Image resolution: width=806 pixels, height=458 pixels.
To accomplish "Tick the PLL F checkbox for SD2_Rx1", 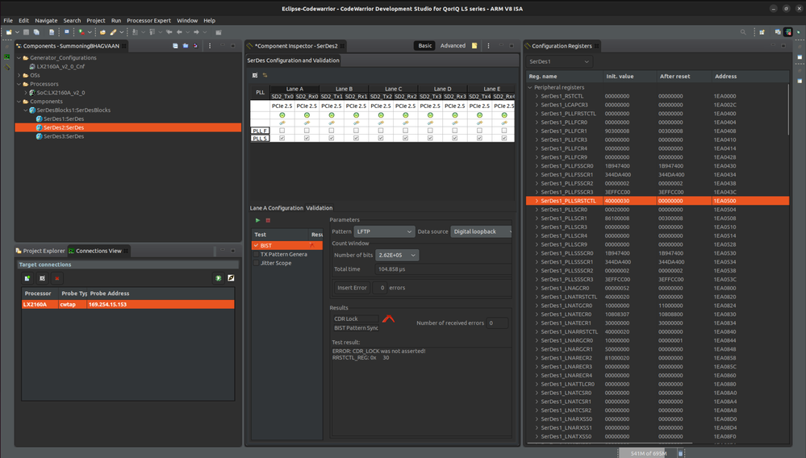I will [x=356, y=131].
